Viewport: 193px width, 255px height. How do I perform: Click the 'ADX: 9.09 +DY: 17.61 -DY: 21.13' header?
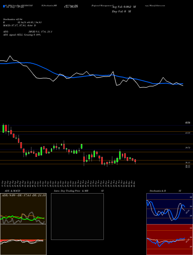24,195
